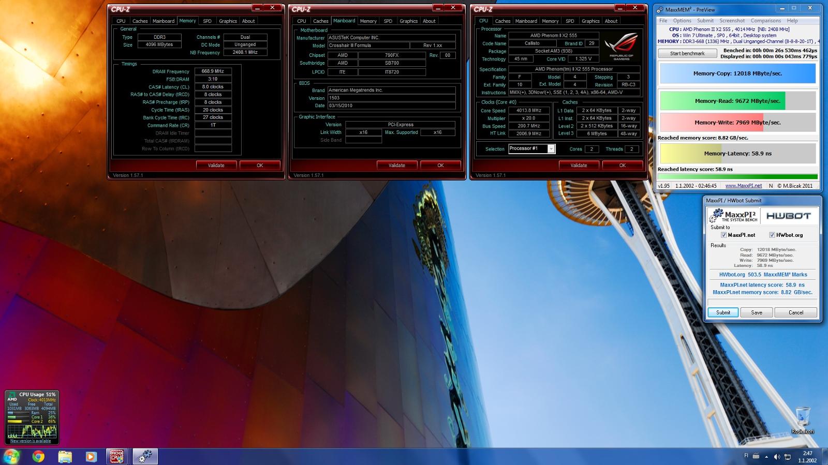Click 'HWbot.org 503.5 MaxxMEM² Marks' text
Viewport: 828px width, 465px height.
(x=763, y=275)
